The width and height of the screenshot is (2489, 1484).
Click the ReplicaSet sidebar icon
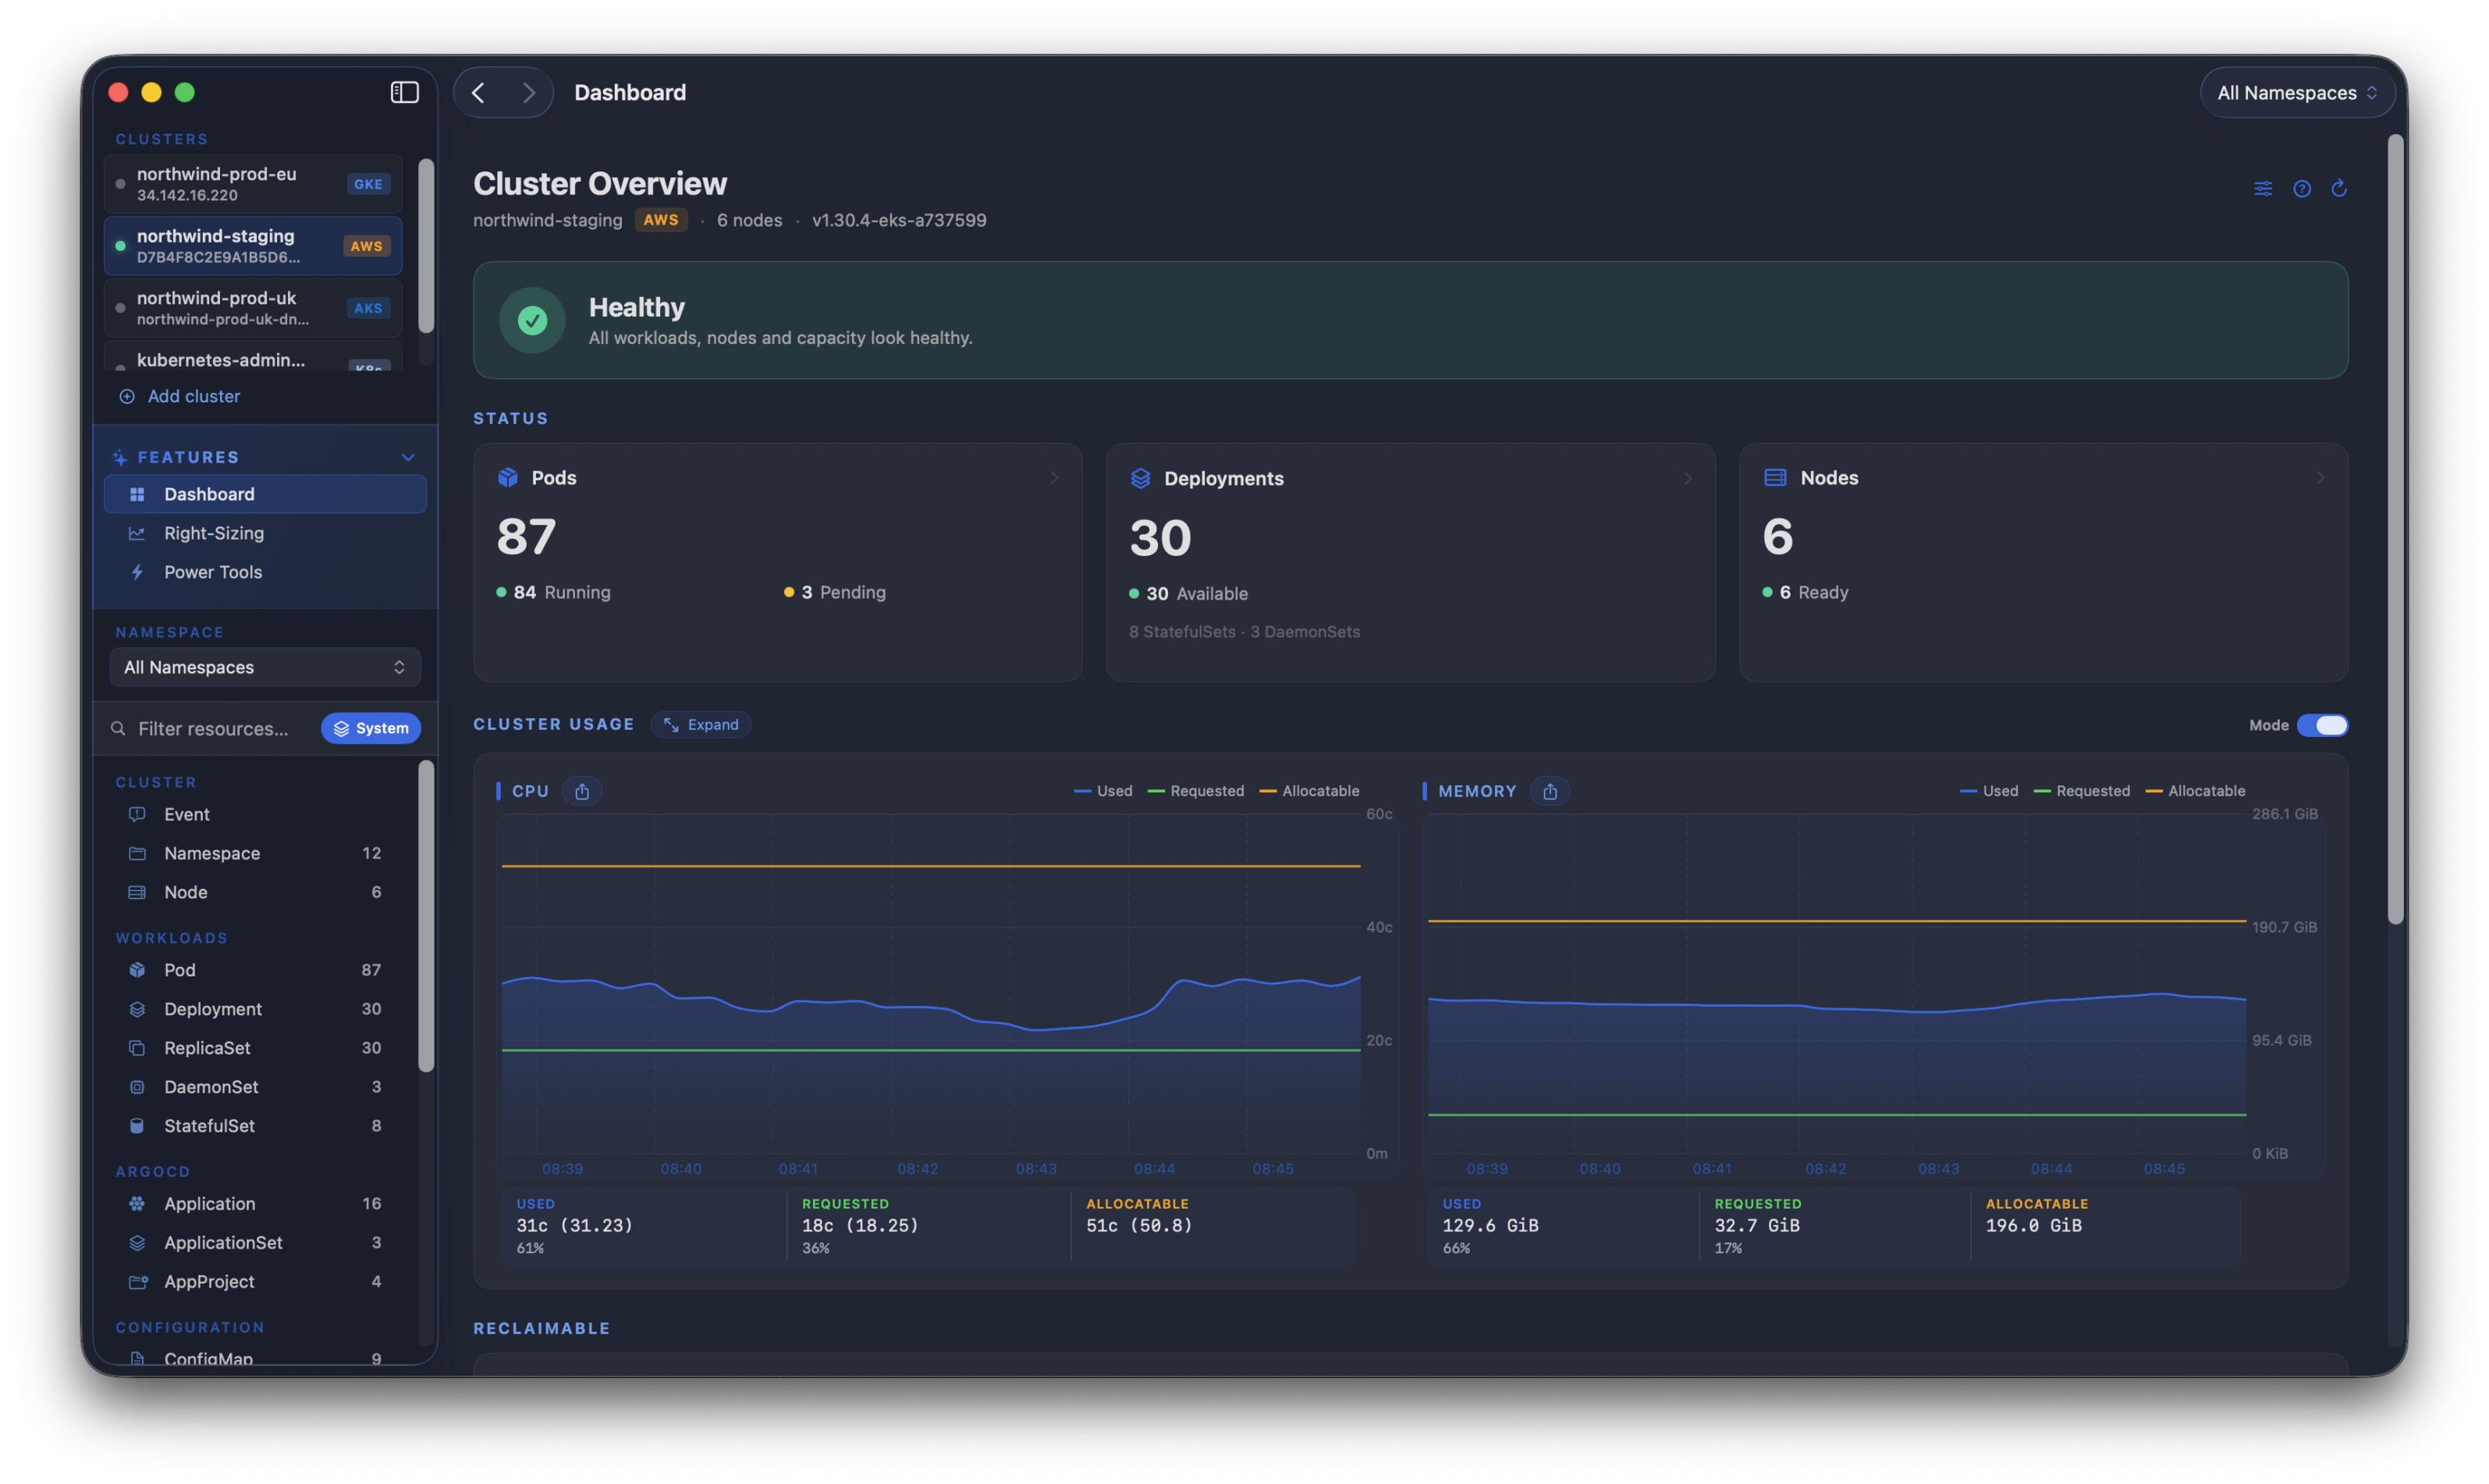tap(137, 1048)
